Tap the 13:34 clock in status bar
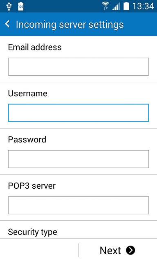 pyautogui.click(x=143, y=7)
